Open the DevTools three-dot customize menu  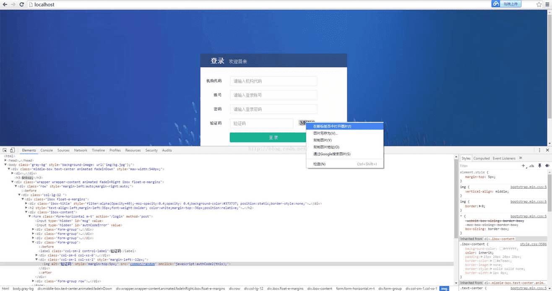(539, 150)
